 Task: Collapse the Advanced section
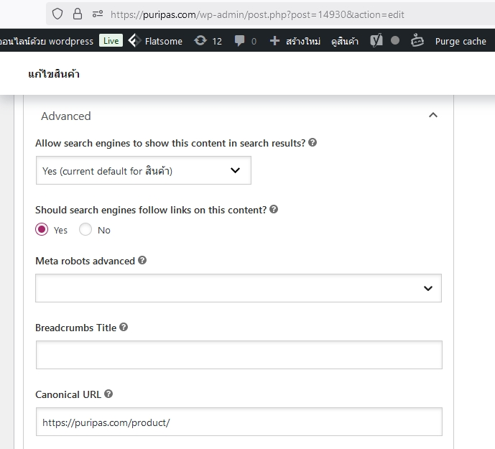(x=432, y=115)
